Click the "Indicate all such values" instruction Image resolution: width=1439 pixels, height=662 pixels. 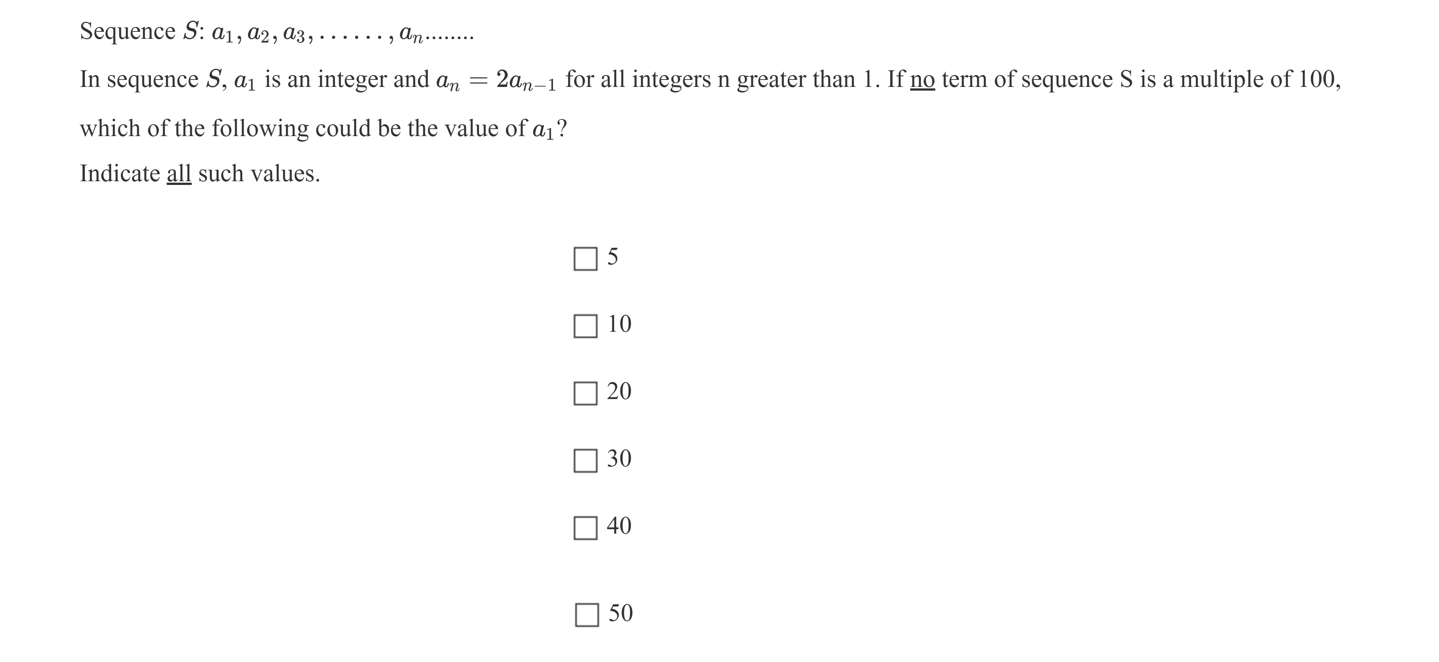[x=200, y=174]
